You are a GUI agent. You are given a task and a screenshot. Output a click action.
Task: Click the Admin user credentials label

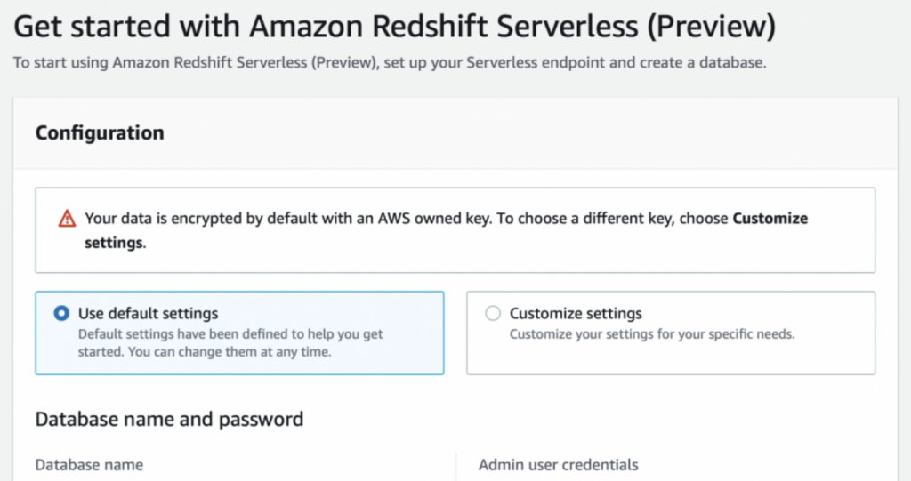pos(558,464)
